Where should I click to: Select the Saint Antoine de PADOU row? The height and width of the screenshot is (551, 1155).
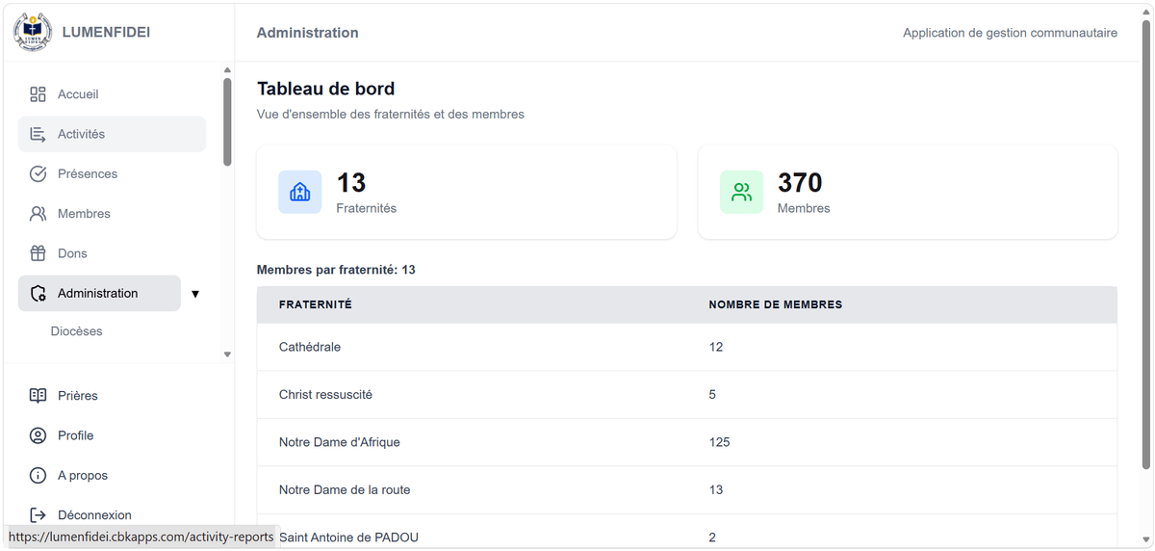pos(687,532)
